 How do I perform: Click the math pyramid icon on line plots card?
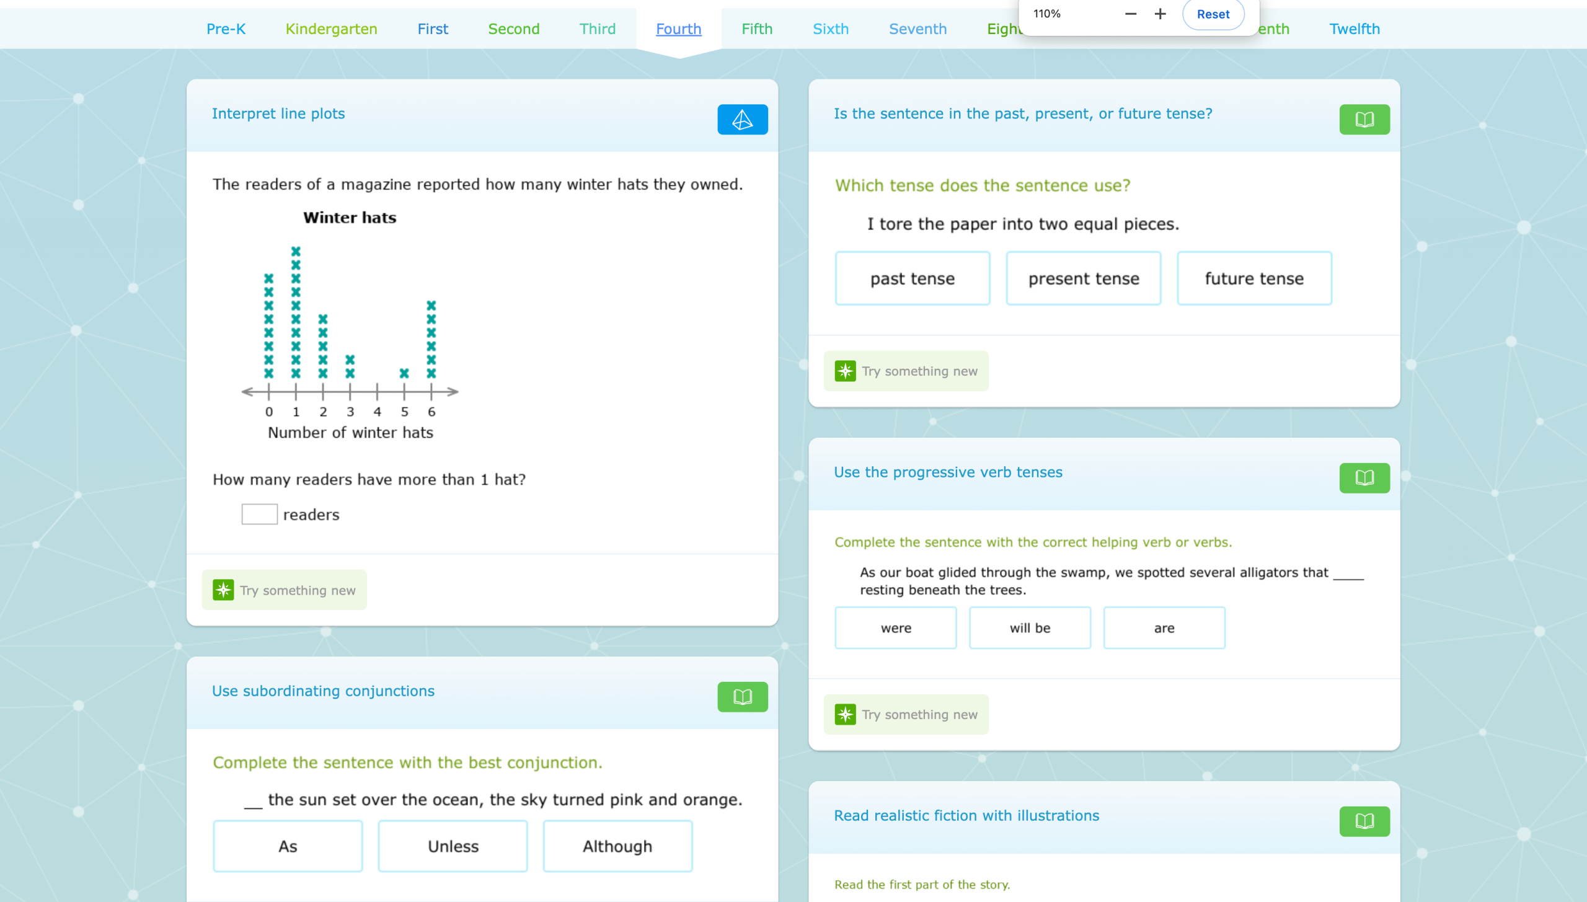click(742, 119)
